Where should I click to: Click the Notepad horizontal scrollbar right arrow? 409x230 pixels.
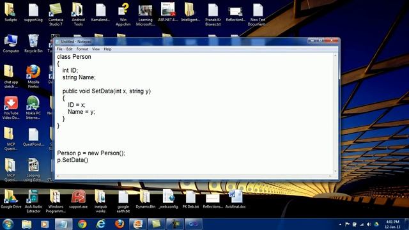coord(330,176)
